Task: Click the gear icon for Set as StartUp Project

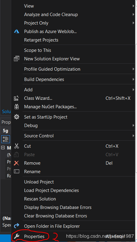Action: pyautogui.click(x=16, y=117)
